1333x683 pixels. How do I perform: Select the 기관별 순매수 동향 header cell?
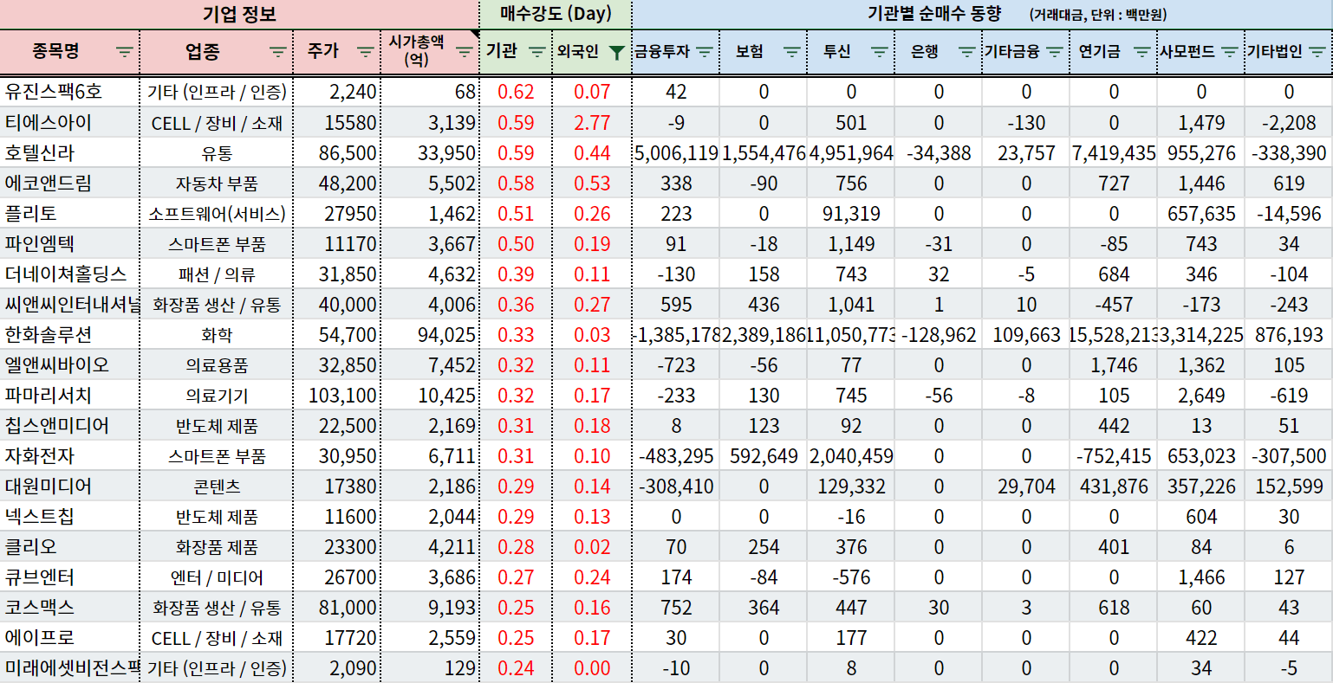tap(982, 15)
